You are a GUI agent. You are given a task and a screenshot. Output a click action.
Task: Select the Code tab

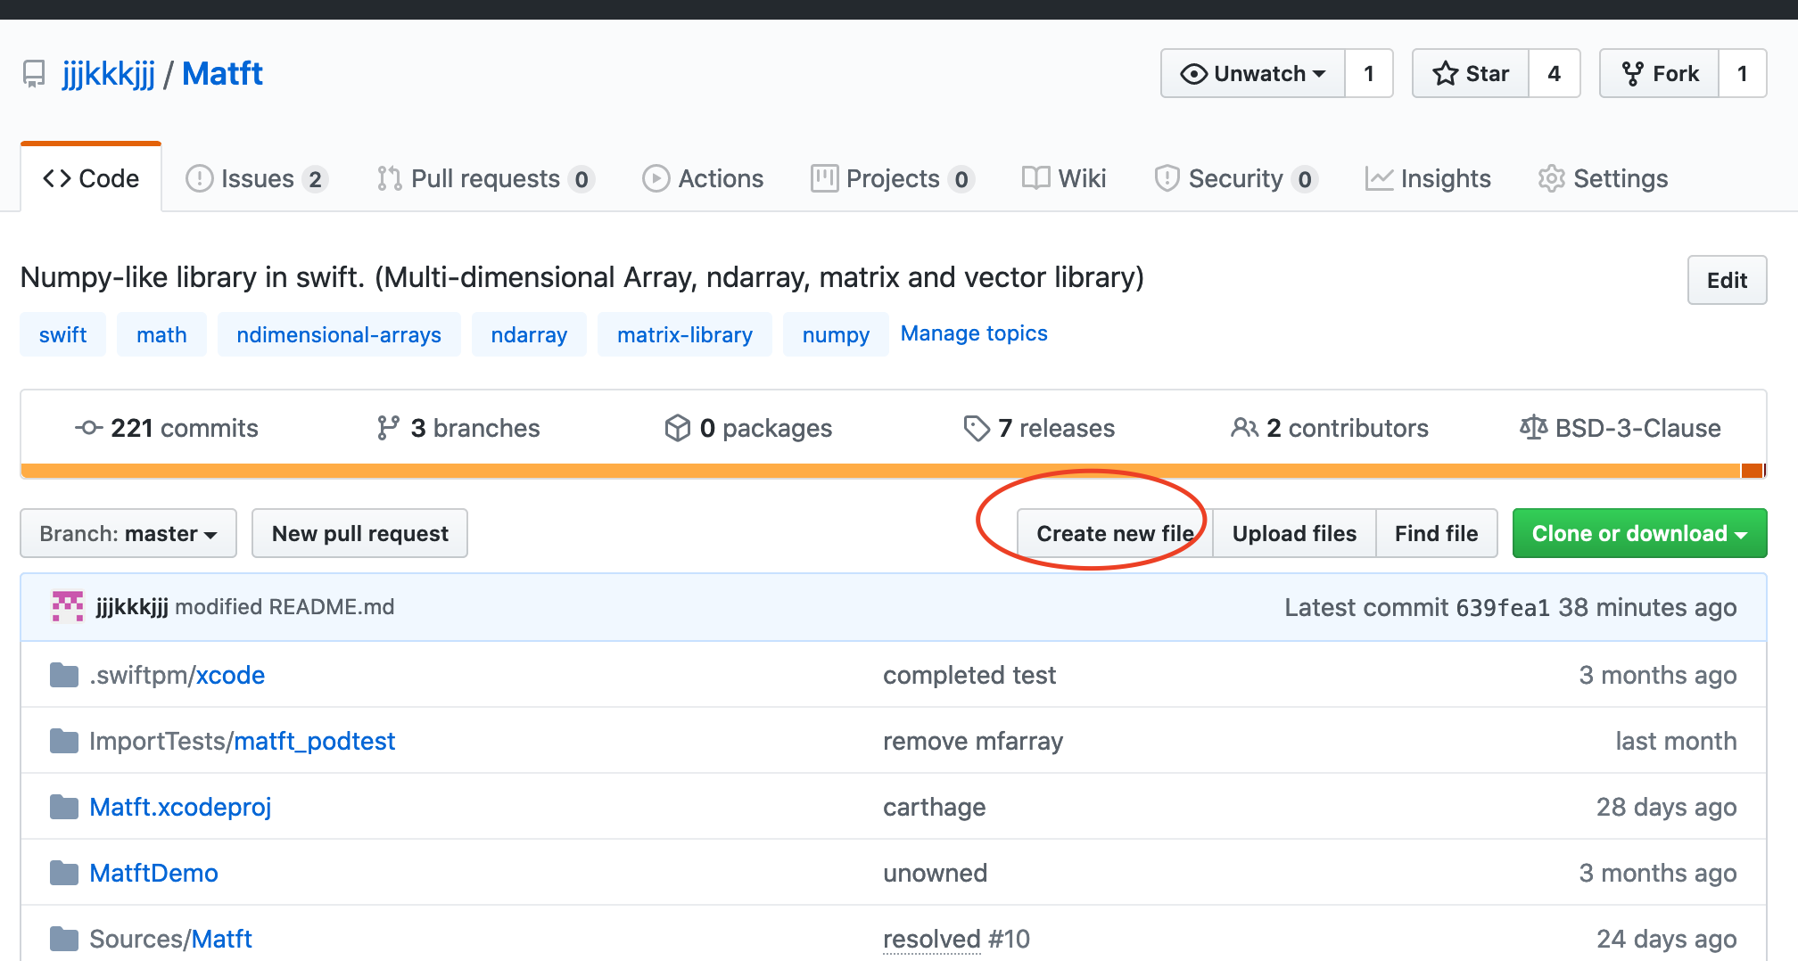tap(91, 178)
